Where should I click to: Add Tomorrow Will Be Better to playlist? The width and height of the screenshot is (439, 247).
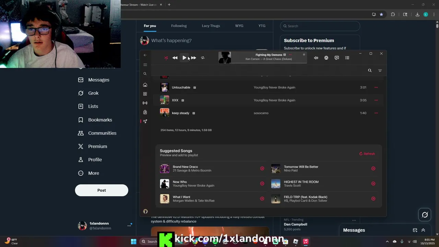coord(373,168)
